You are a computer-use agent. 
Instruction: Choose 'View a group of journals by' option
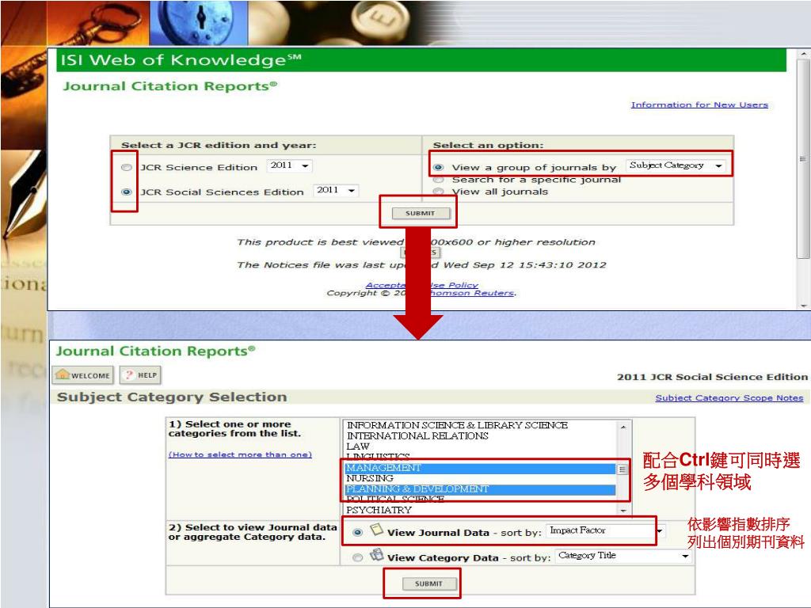pyautogui.click(x=439, y=168)
